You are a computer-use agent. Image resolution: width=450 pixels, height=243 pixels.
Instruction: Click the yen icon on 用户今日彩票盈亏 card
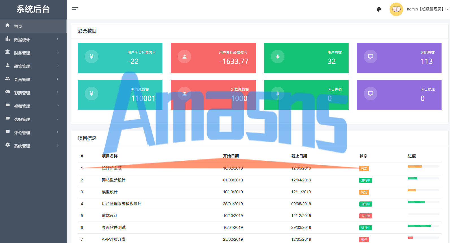pos(92,57)
